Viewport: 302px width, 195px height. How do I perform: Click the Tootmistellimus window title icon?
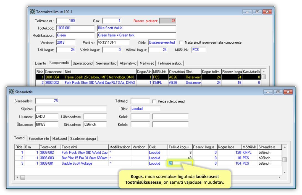click(x=32, y=12)
